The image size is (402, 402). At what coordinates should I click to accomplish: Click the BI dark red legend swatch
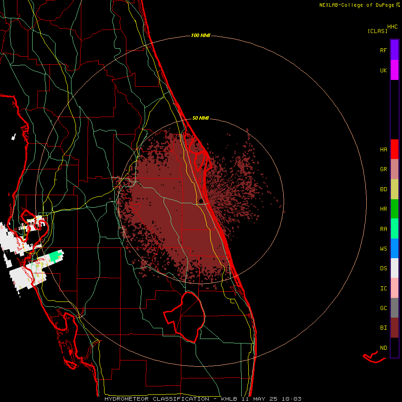394,328
